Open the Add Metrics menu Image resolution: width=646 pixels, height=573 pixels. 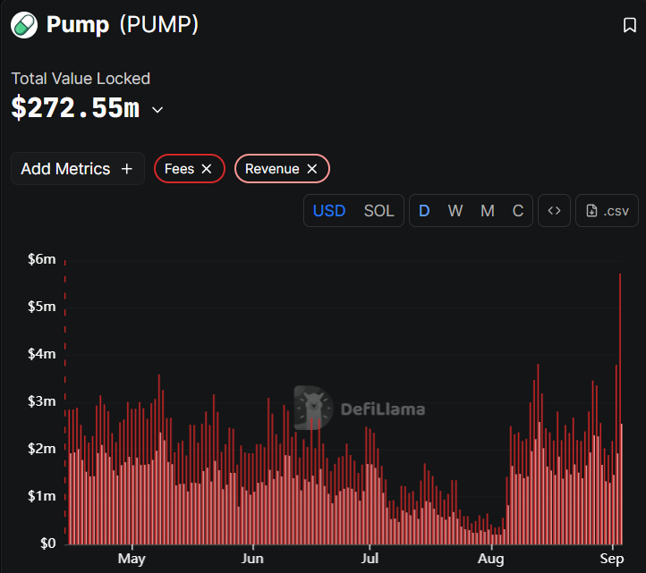click(x=78, y=168)
